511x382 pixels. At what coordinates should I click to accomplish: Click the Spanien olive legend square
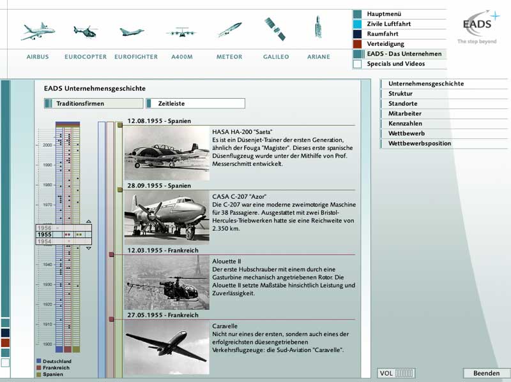pyautogui.click(x=39, y=374)
